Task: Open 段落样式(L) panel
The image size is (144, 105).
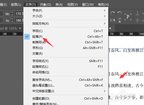Action: (66, 67)
